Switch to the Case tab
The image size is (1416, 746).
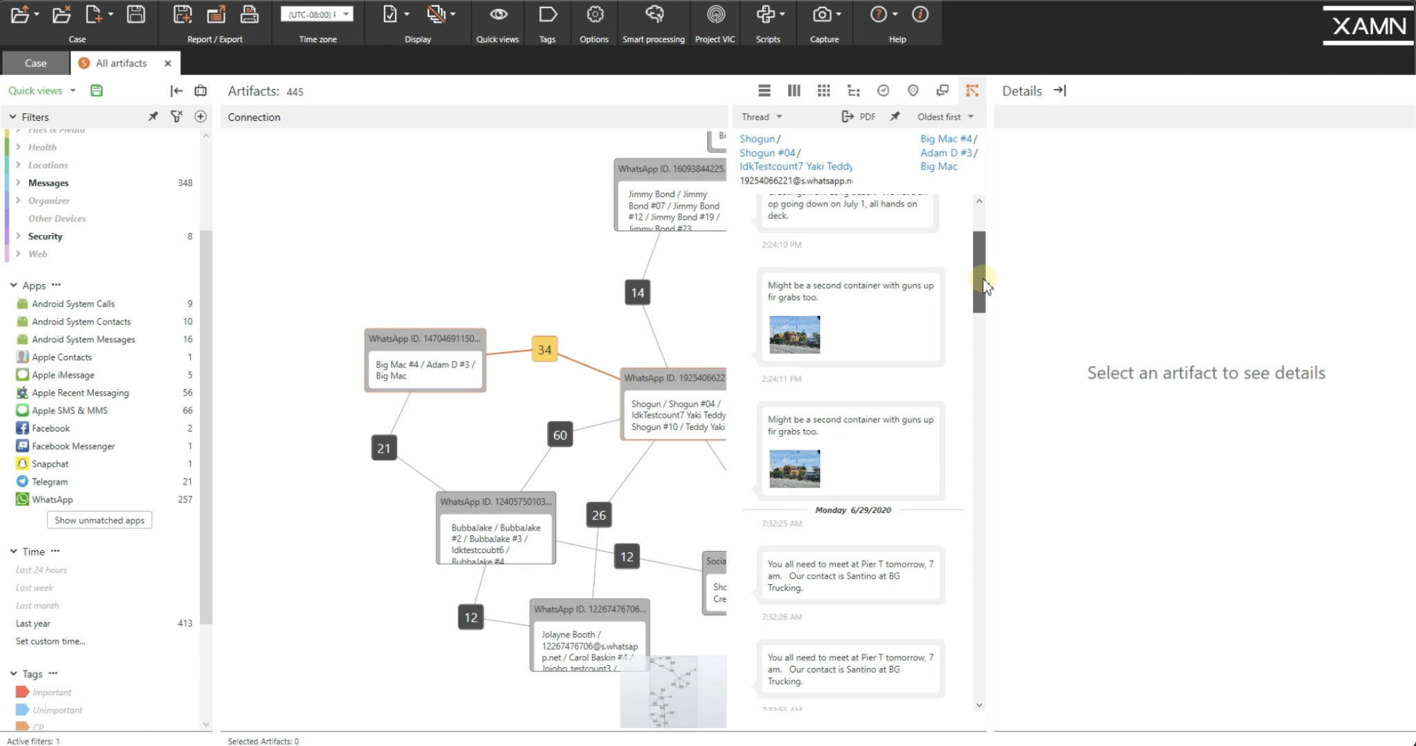click(35, 63)
